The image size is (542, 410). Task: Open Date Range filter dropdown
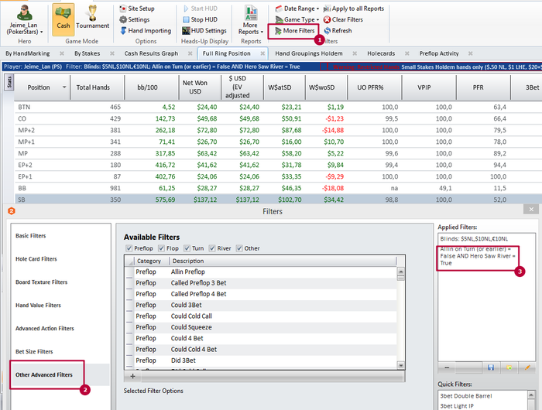[x=297, y=9]
